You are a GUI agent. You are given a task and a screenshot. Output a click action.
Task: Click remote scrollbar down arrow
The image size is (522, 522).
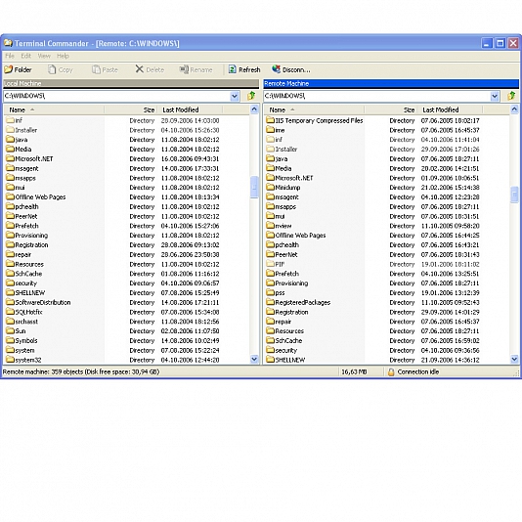coord(514,359)
